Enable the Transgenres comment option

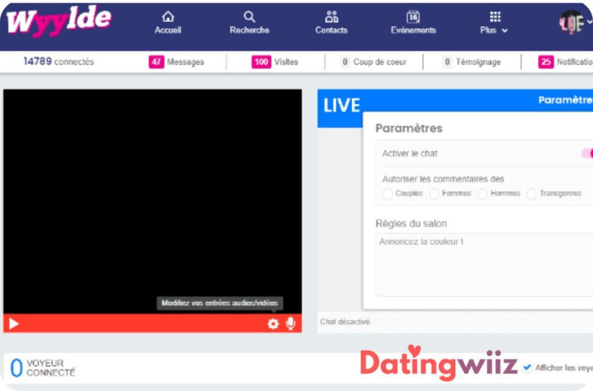tap(532, 194)
